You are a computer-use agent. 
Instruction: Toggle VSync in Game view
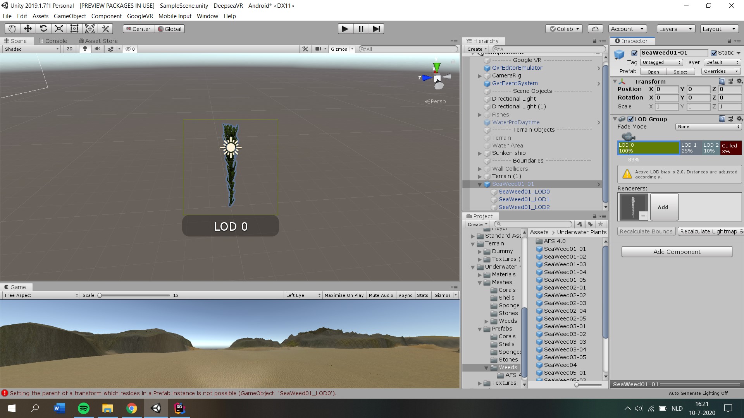(405, 295)
